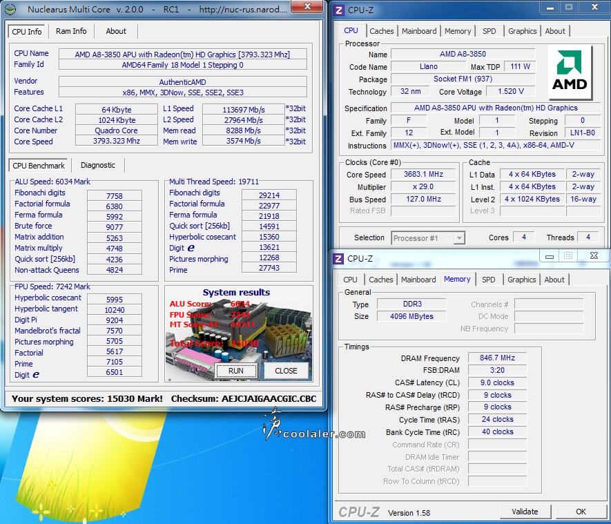Click the Validate button in CPU-Z
This screenshot has height=524, width=611.
click(525, 512)
